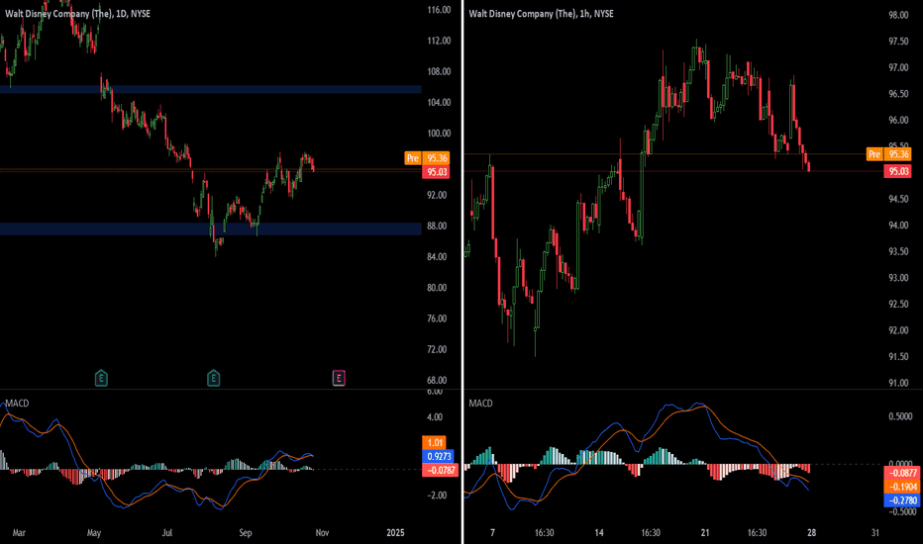The height and width of the screenshot is (544, 923).
Task: Click the '100.00' price scale label
Action: pos(439,134)
